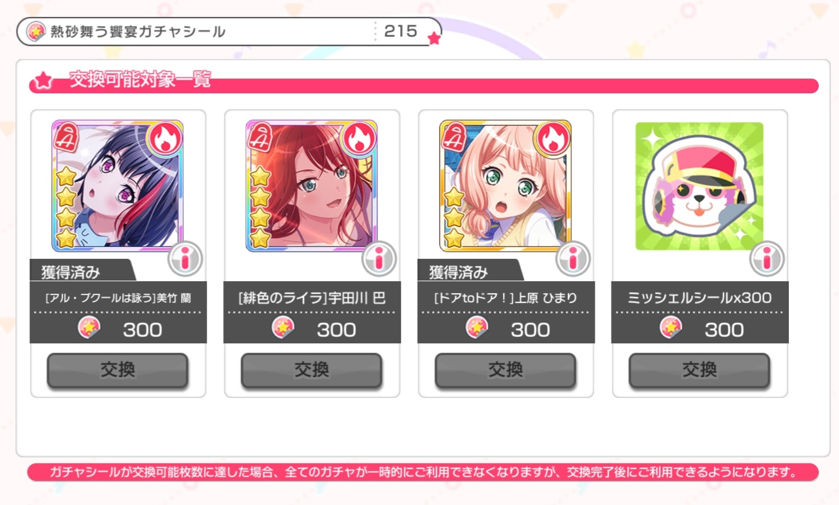Select the Michelle sticker thumbnail
This screenshot has height=505, width=839.
coord(699,186)
